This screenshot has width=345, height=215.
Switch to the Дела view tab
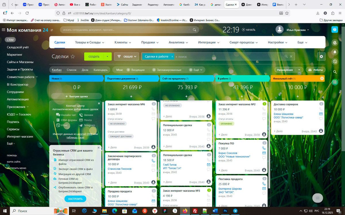(85, 70)
